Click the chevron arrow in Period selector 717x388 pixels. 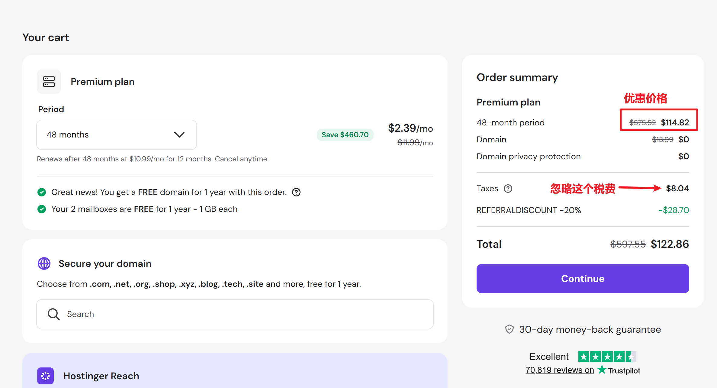click(179, 135)
